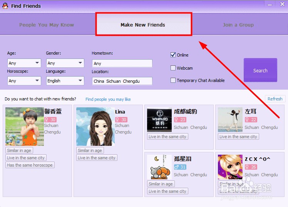Click Similar in age tag under 孤星泪

[x=161, y=184]
